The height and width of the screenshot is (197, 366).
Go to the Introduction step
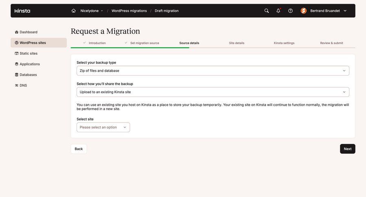(x=97, y=43)
